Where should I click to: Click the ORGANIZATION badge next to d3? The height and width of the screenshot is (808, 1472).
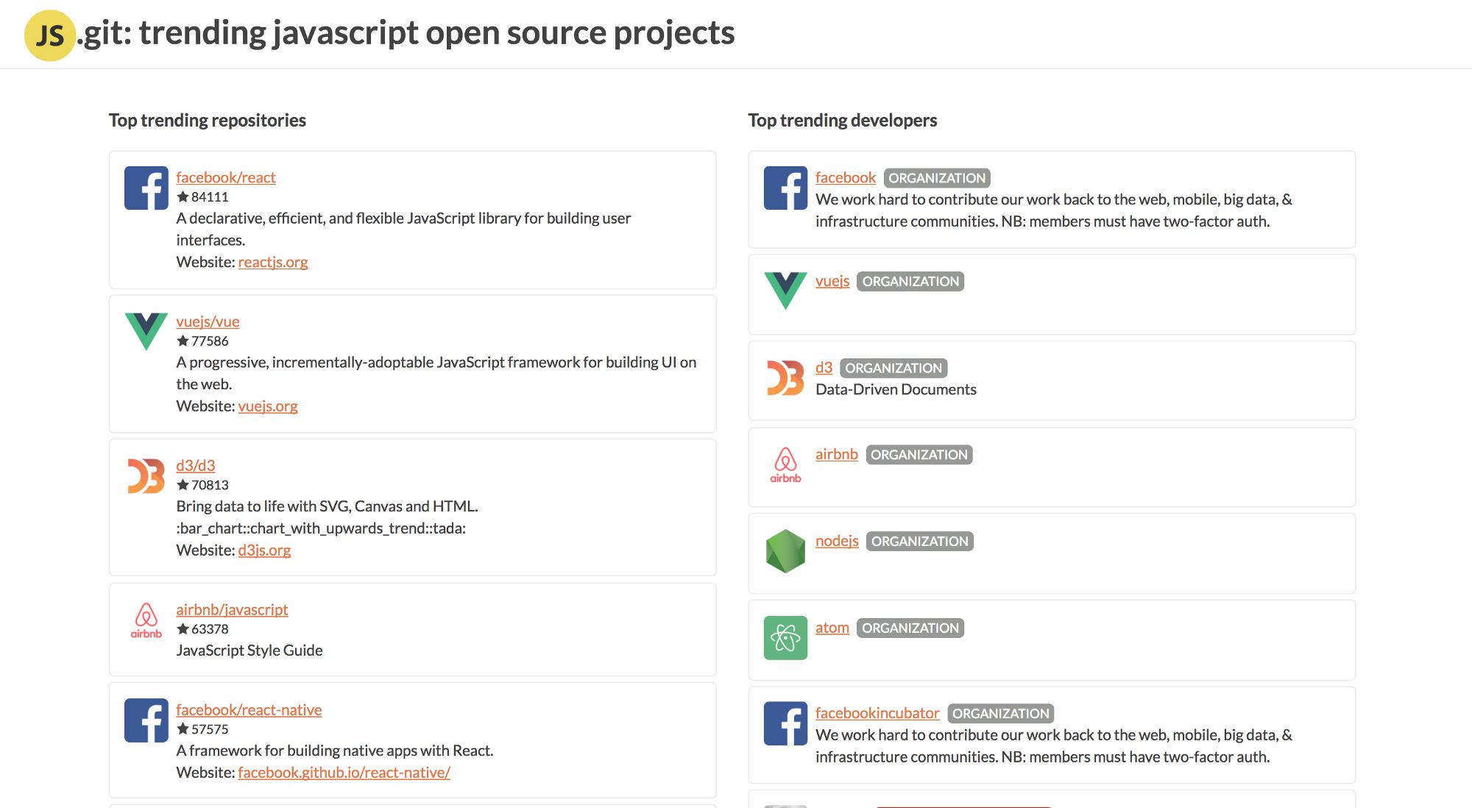(894, 369)
